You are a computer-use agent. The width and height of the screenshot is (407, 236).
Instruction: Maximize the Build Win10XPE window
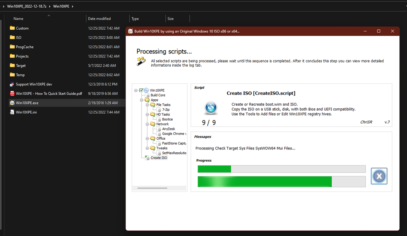point(379,31)
